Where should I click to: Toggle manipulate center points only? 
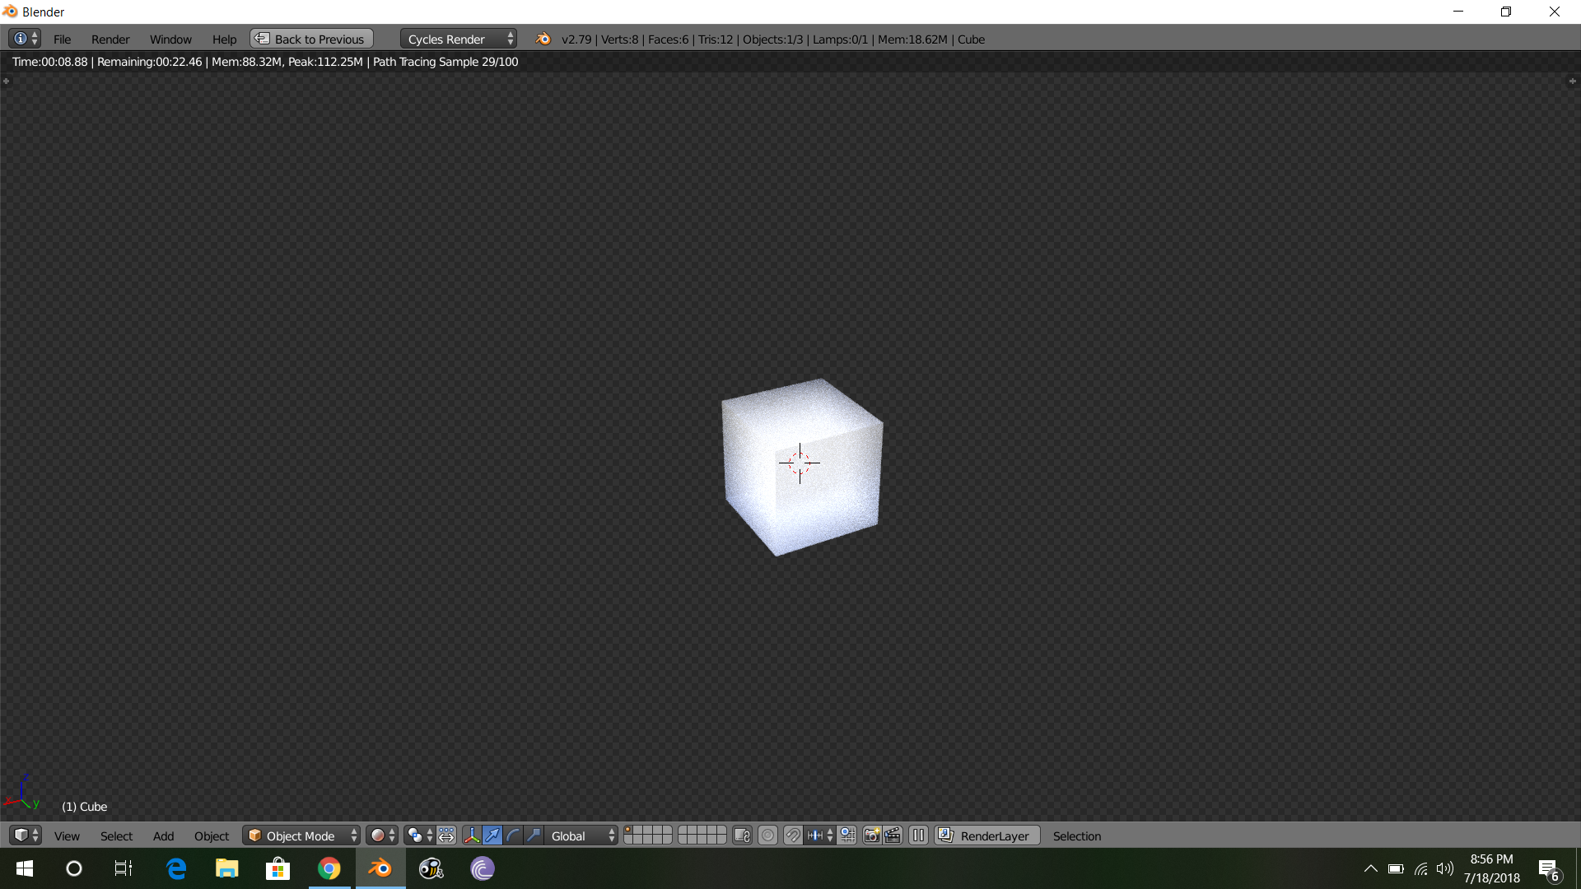pyautogui.click(x=446, y=835)
